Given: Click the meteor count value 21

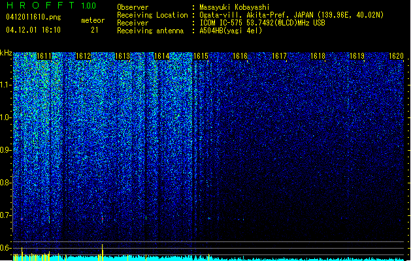Looking at the screenshot, I should (x=94, y=30).
